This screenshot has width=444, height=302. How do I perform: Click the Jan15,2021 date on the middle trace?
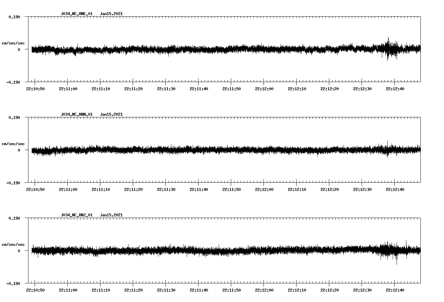coord(111,114)
